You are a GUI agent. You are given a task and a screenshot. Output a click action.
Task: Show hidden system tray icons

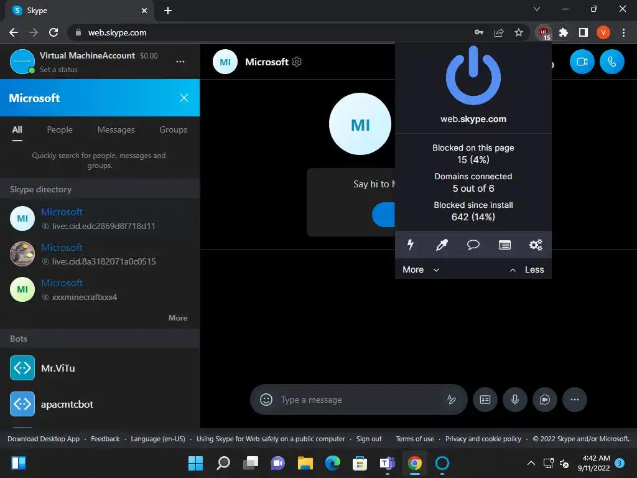(531, 463)
